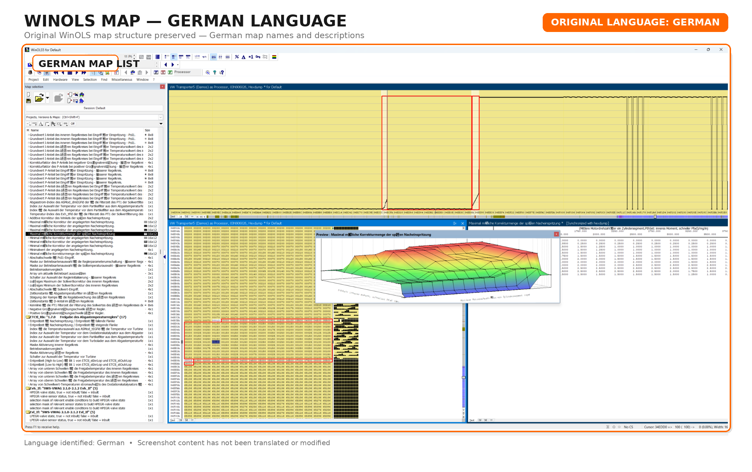Click the save floppy disk icon
This screenshot has height=472, width=752.
pos(29,101)
